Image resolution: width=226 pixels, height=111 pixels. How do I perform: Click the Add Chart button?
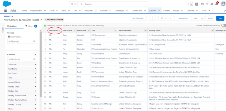click(167, 18)
